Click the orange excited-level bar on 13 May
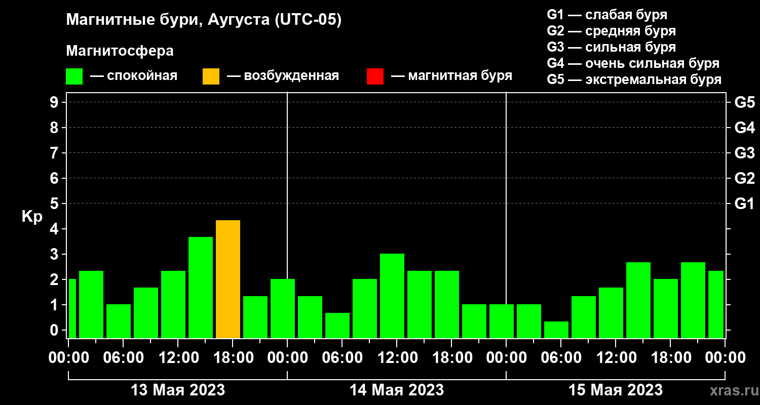Screen dimensions: 760x405 (228, 279)
